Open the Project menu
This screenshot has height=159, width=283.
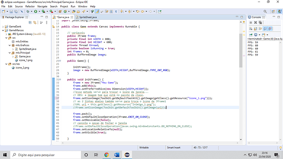(64, 6)
